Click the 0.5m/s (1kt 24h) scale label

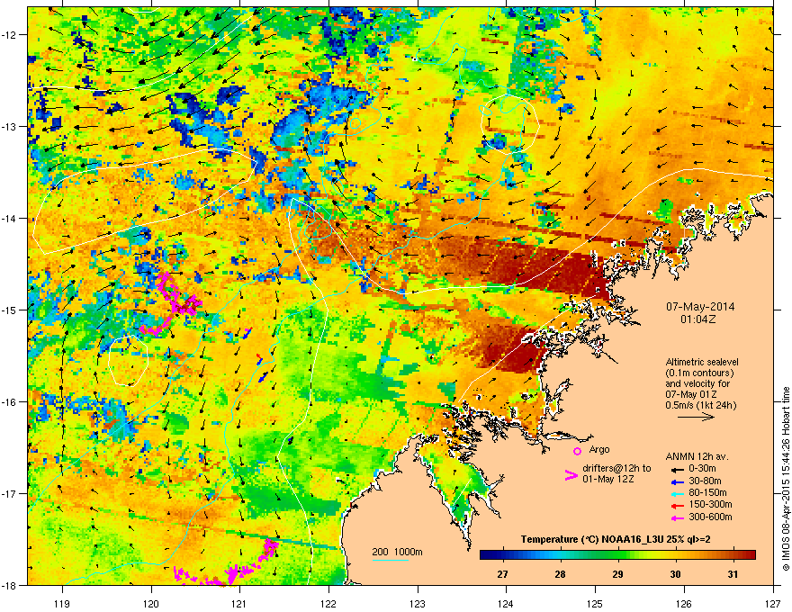tap(700, 405)
